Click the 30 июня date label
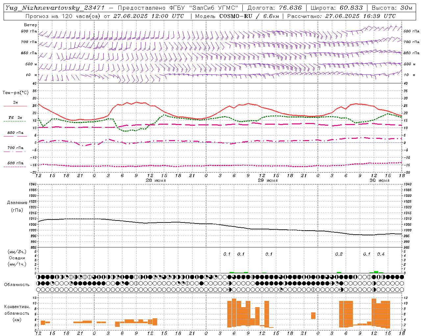The width and height of the screenshot is (421, 336). 380,180
